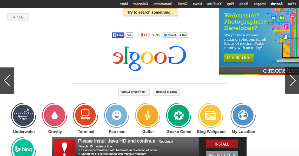
Task: Open the Guitar icon
Action: pyautogui.click(x=148, y=116)
